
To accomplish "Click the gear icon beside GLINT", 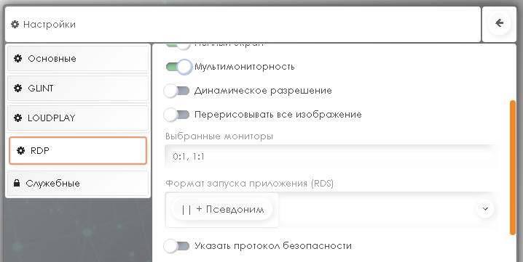I will (17, 88).
